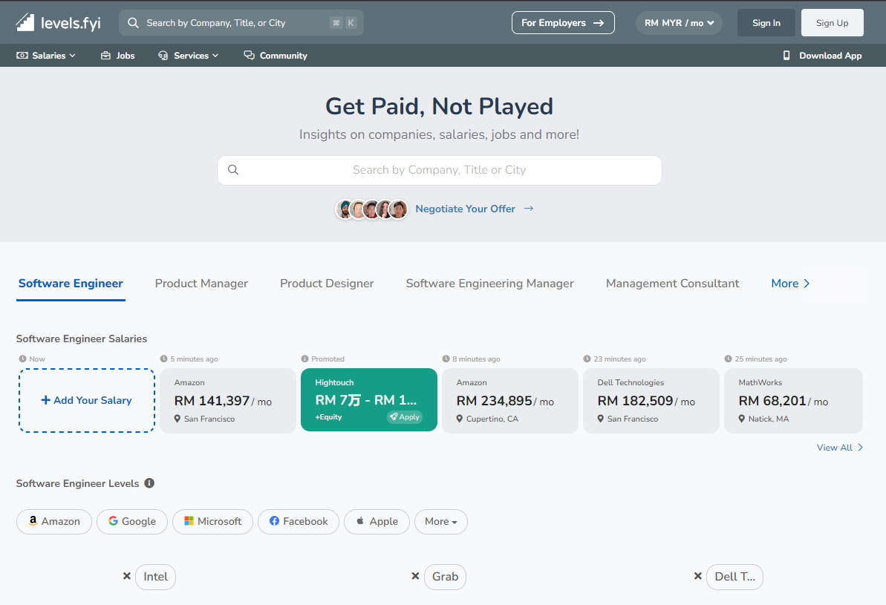Click Add Your Salary
This screenshot has height=605, width=886.
pos(86,400)
